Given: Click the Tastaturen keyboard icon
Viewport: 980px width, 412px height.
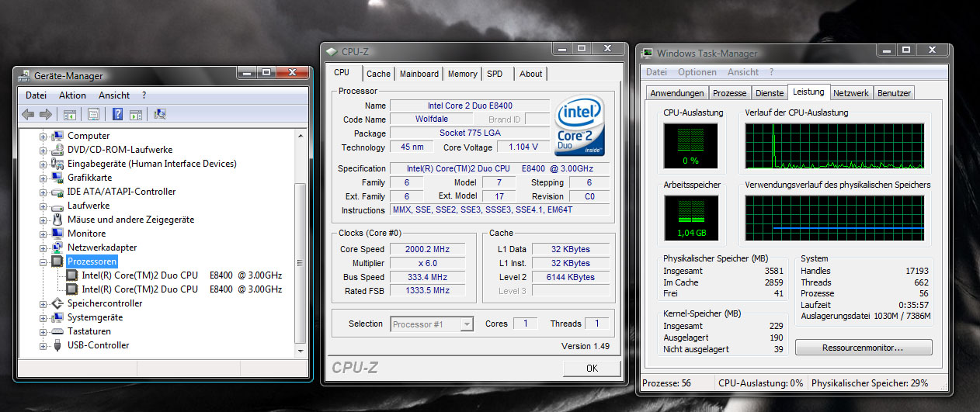Looking at the screenshot, I should click(x=57, y=331).
